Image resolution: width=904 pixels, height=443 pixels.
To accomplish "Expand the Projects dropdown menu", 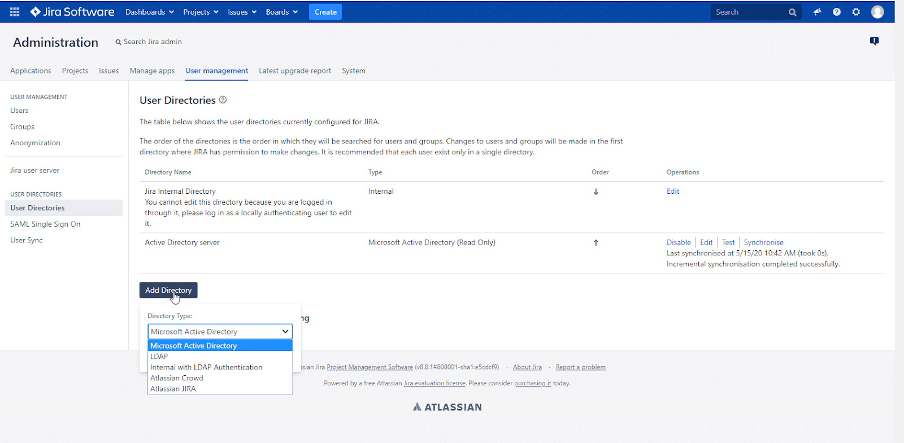I will coord(201,12).
